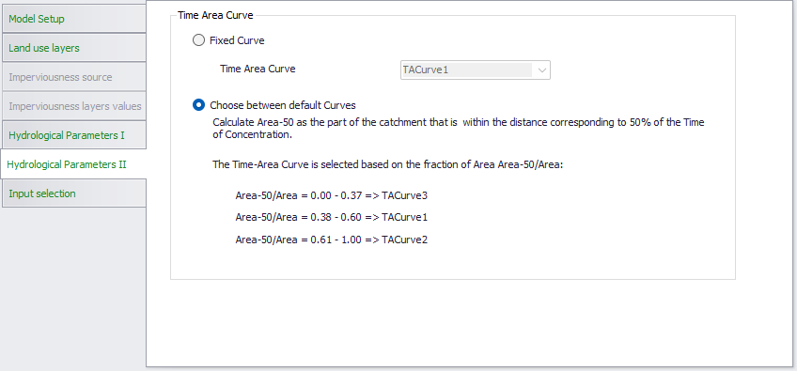Click the 'Calculate Area-50 as the part' description
797x371 pixels.
(x=459, y=129)
